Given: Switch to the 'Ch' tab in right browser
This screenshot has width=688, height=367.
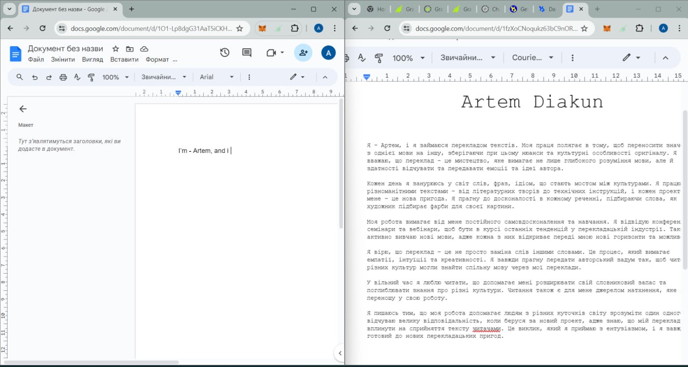Looking at the screenshot, I should pos(491,9).
